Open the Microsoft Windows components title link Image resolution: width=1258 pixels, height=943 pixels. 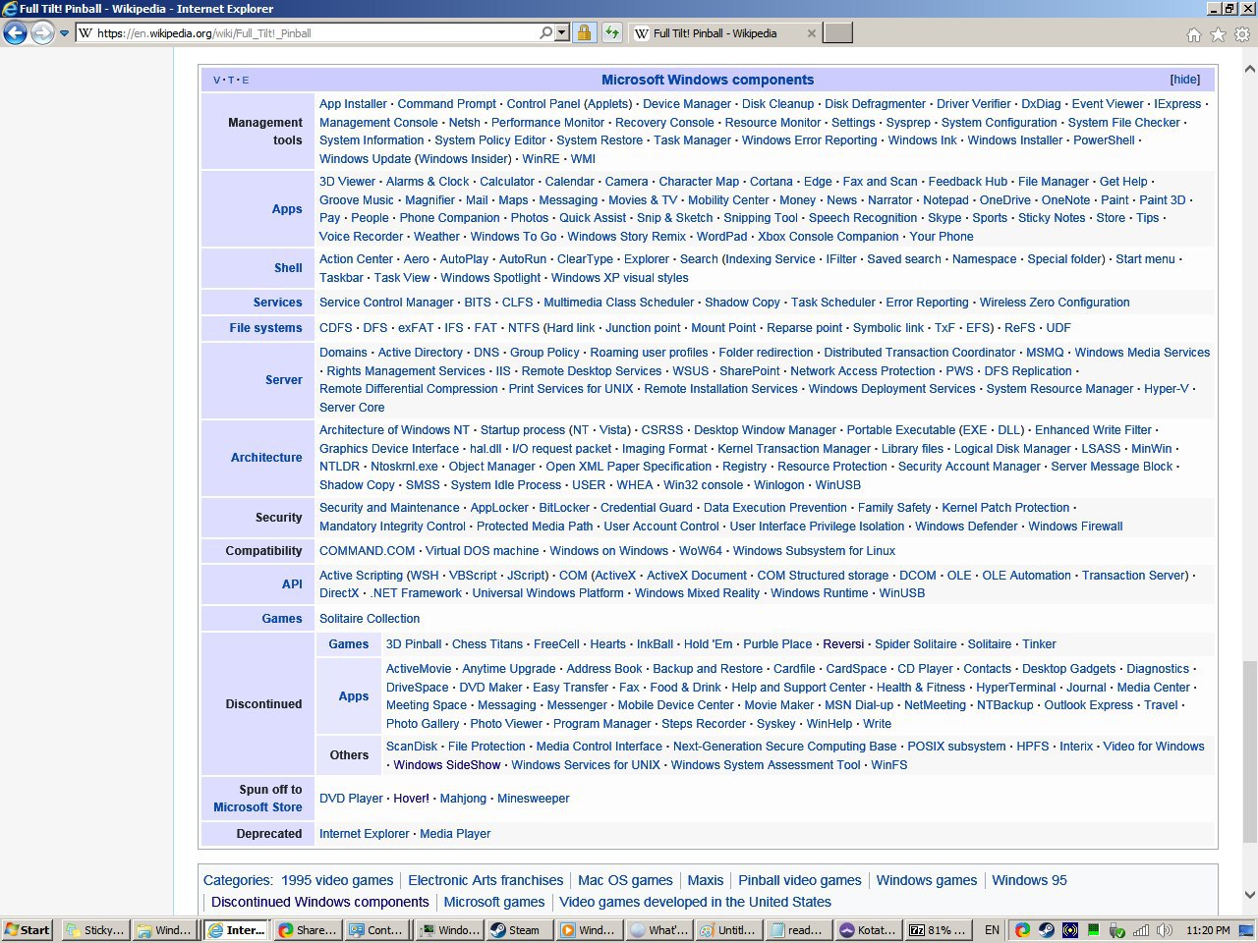pos(708,80)
